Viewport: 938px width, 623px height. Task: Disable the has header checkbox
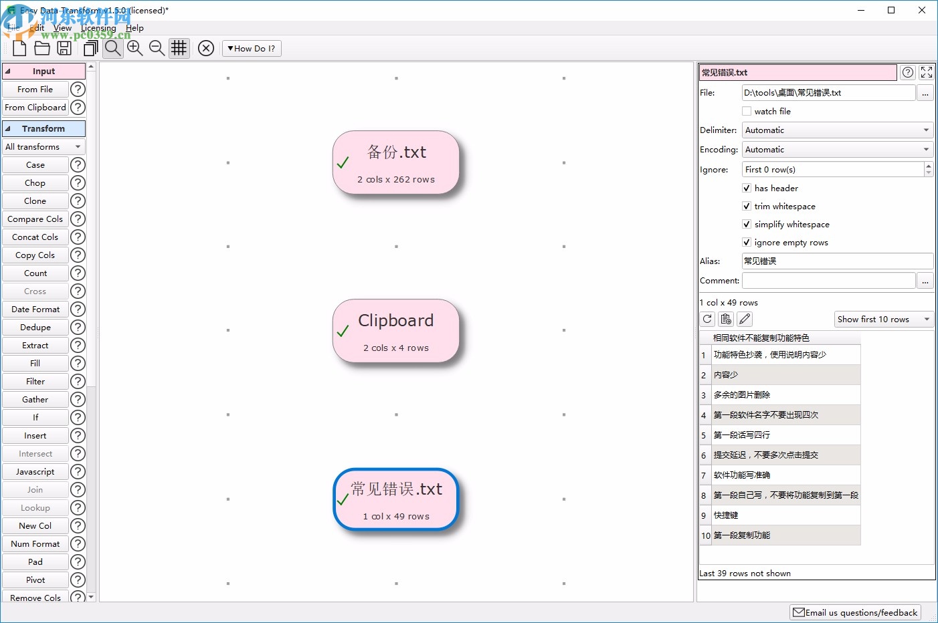click(747, 188)
